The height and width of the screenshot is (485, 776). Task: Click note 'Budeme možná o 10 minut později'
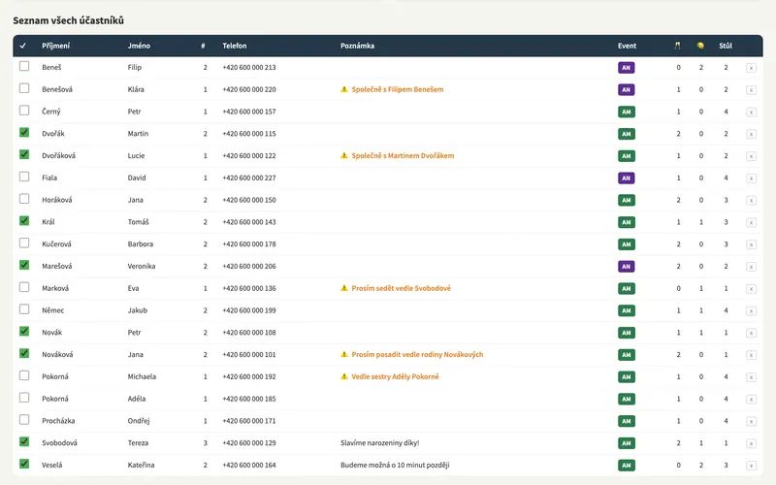click(x=395, y=466)
